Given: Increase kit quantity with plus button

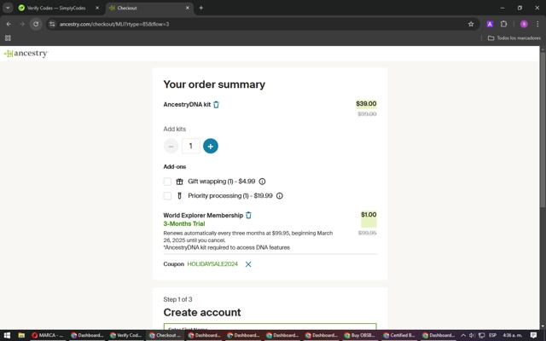Looking at the screenshot, I should 211,146.
